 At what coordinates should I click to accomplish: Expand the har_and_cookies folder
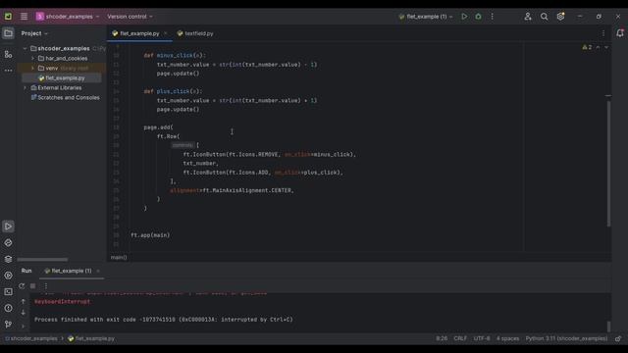(32, 58)
